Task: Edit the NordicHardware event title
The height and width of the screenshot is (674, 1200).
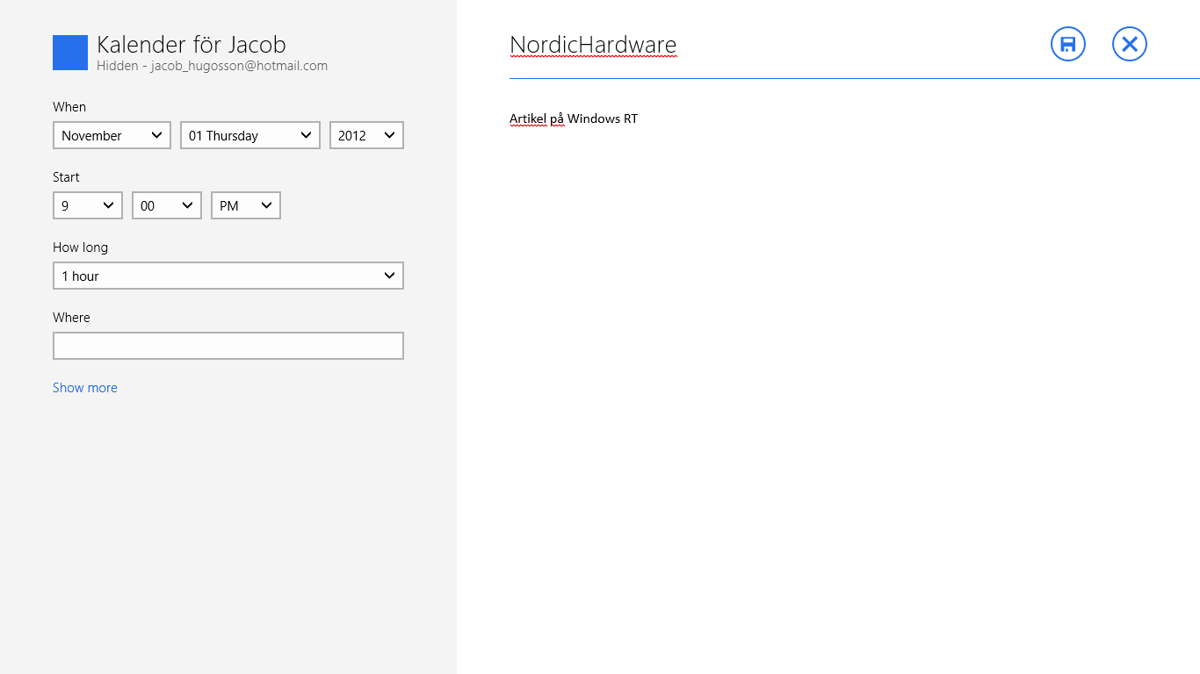Action: pyautogui.click(x=593, y=45)
